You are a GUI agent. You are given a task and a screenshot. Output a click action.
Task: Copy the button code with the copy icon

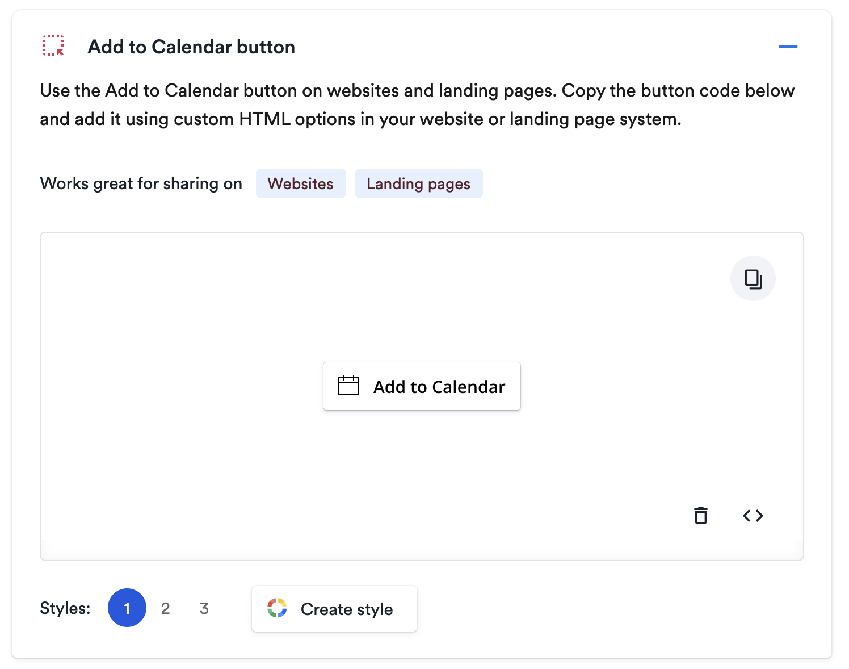[753, 278]
